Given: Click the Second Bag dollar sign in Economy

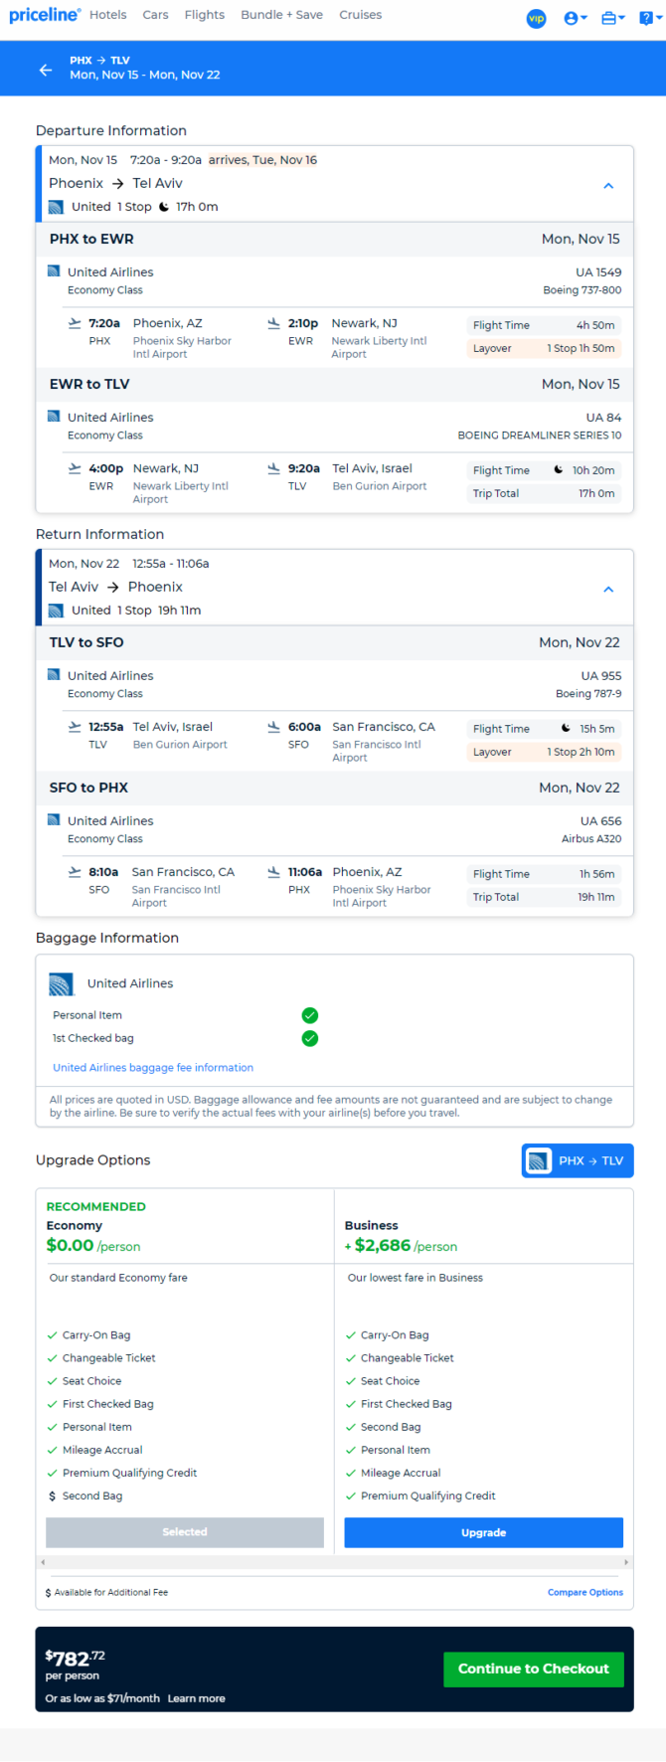Looking at the screenshot, I should (52, 1496).
